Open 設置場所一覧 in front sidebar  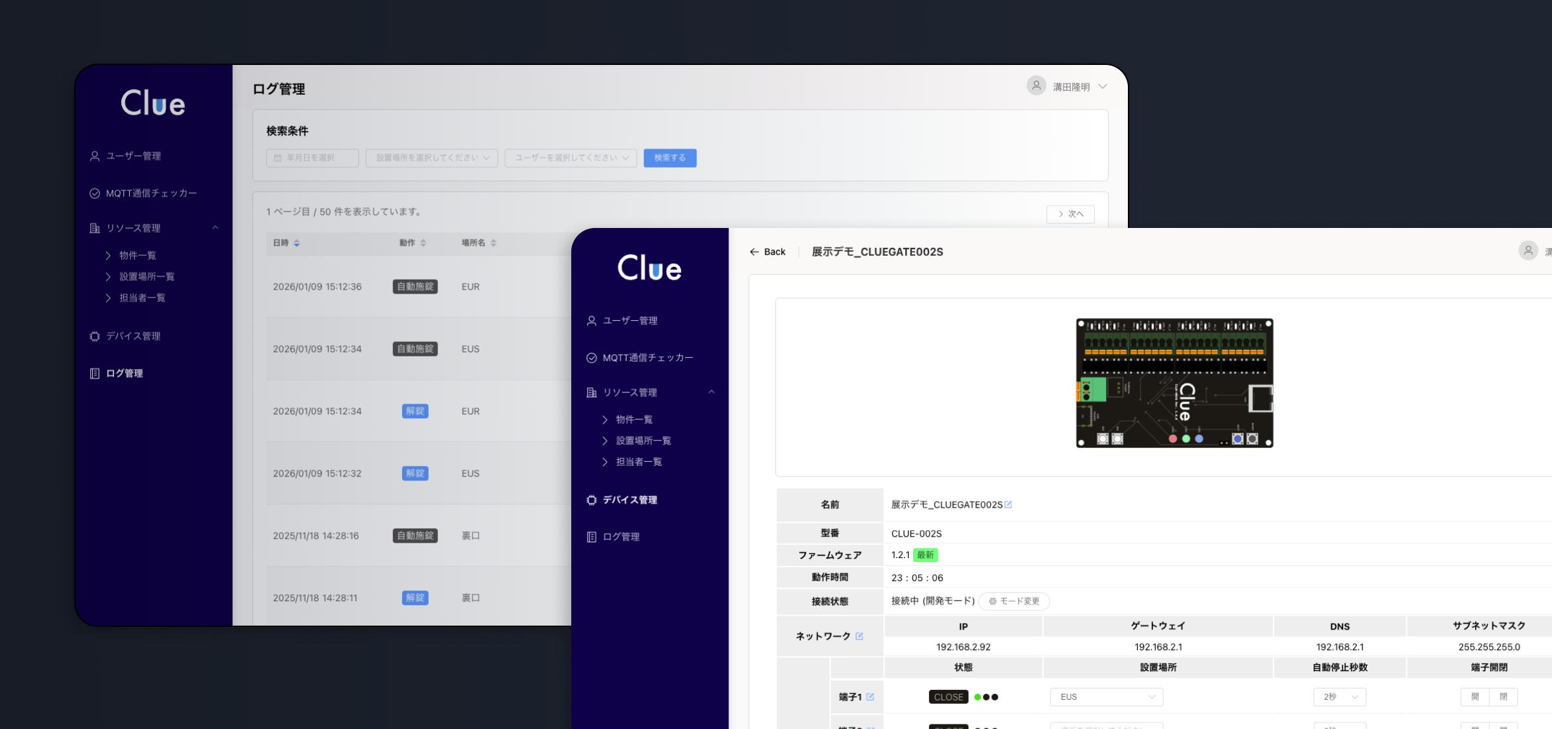(643, 441)
